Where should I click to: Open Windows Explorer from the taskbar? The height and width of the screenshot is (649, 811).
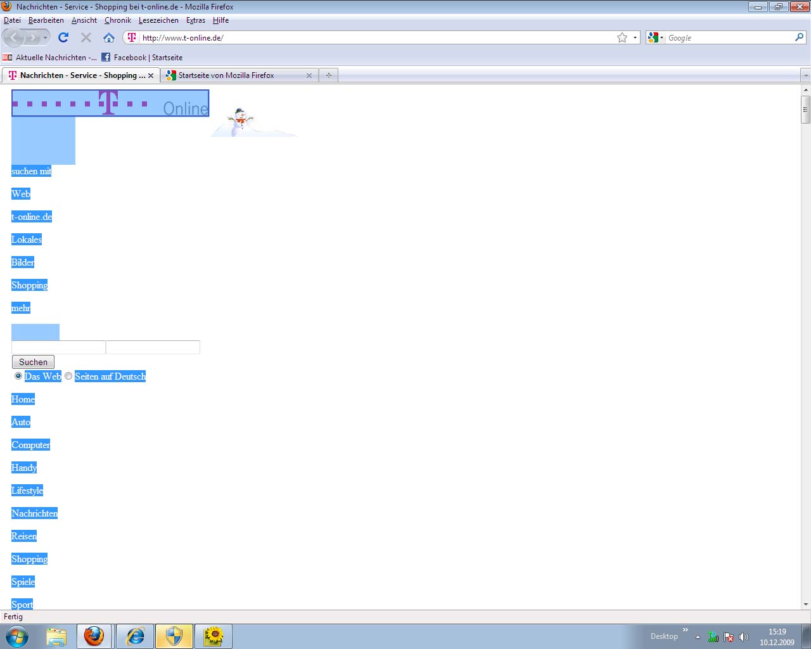(56, 636)
